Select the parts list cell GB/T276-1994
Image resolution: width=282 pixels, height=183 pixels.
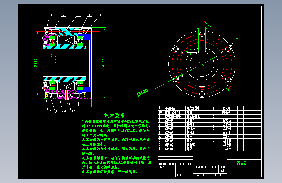point(173,117)
